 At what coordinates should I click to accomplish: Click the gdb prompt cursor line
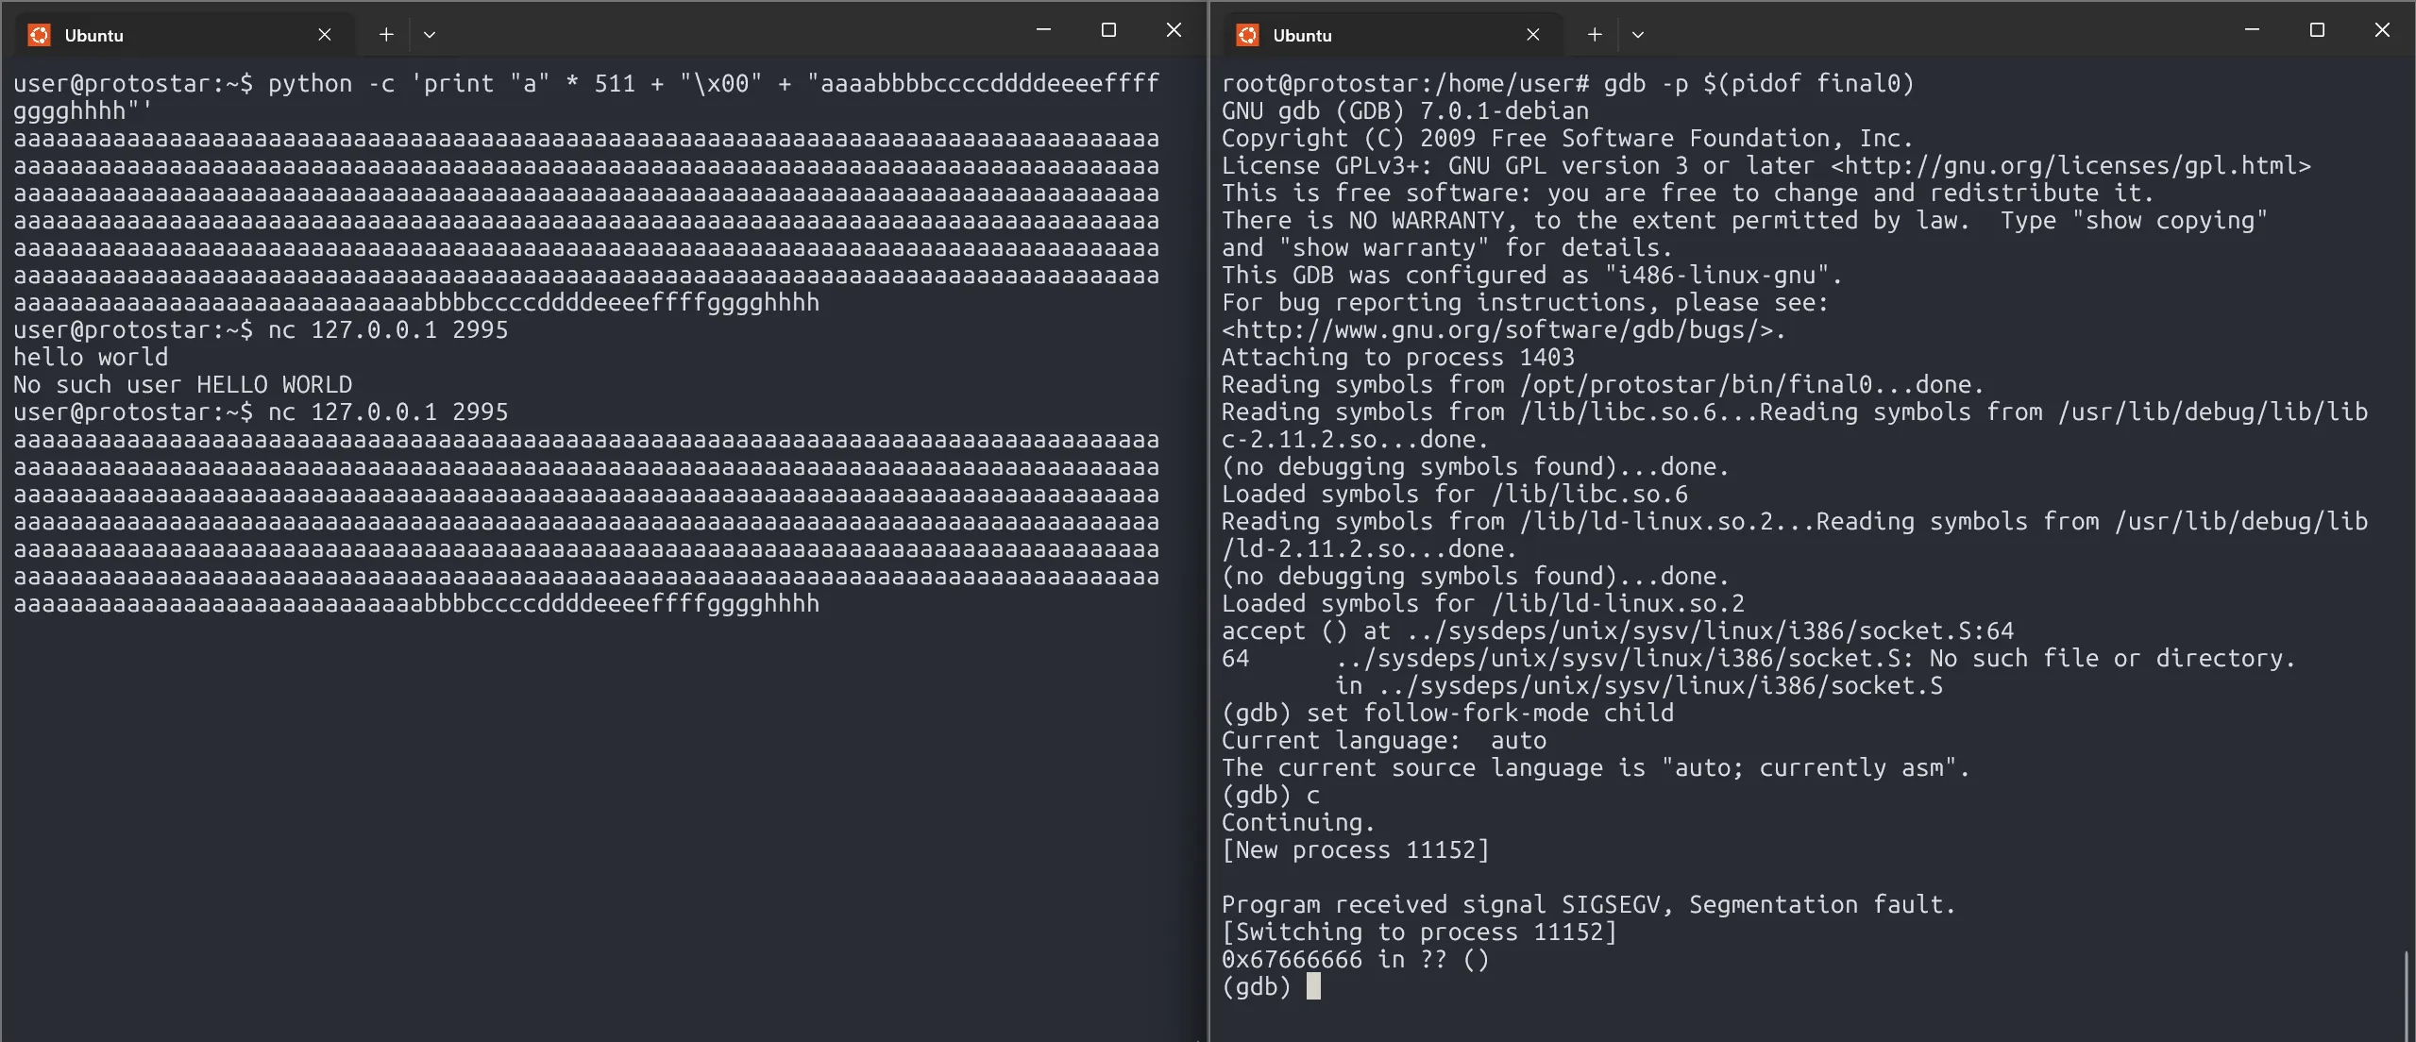click(x=1271, y=987)
